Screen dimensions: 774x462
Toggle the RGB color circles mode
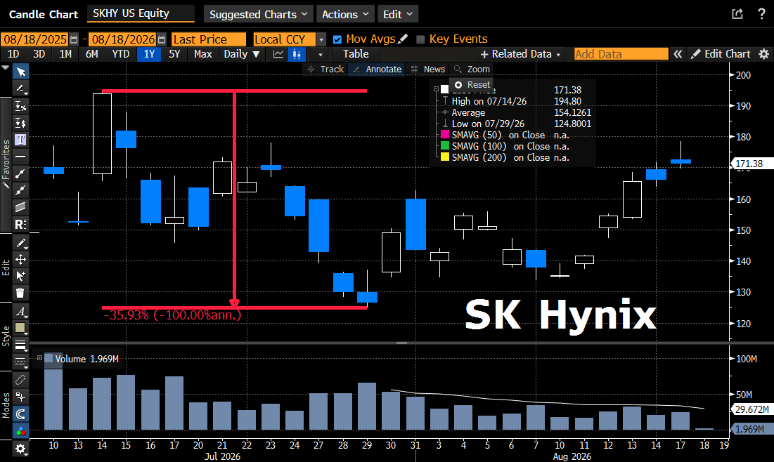[x=20, y=431]
